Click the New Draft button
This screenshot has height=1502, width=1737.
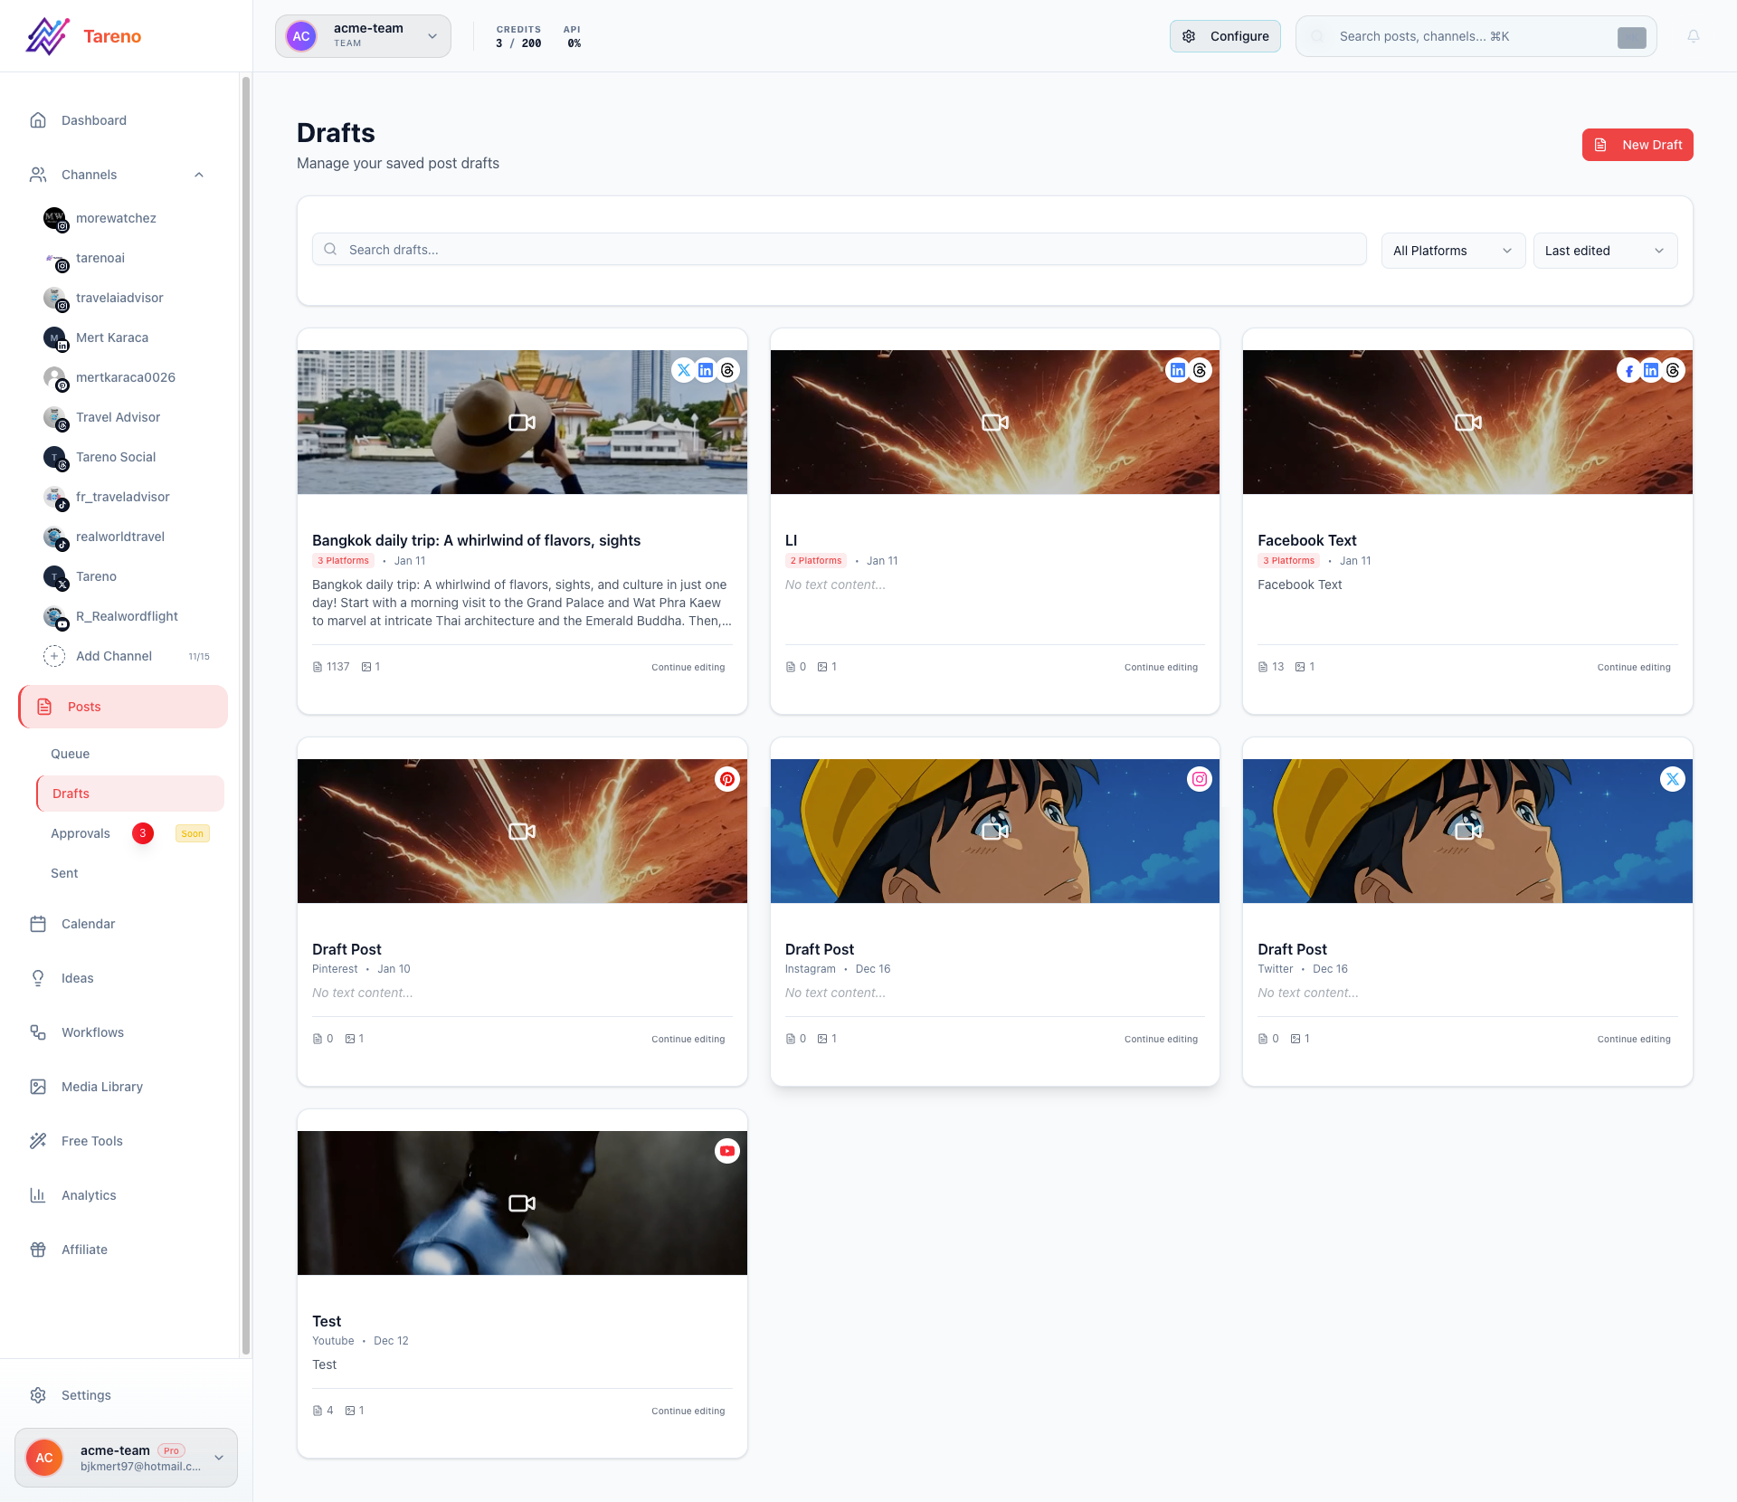(1637, 145)
